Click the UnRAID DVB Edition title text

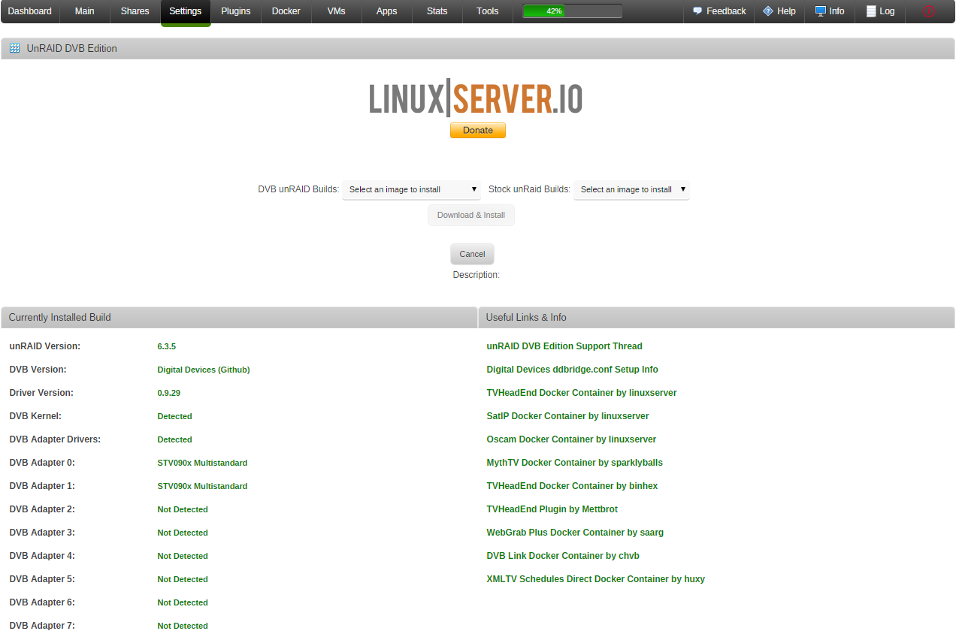click(72, 48)
